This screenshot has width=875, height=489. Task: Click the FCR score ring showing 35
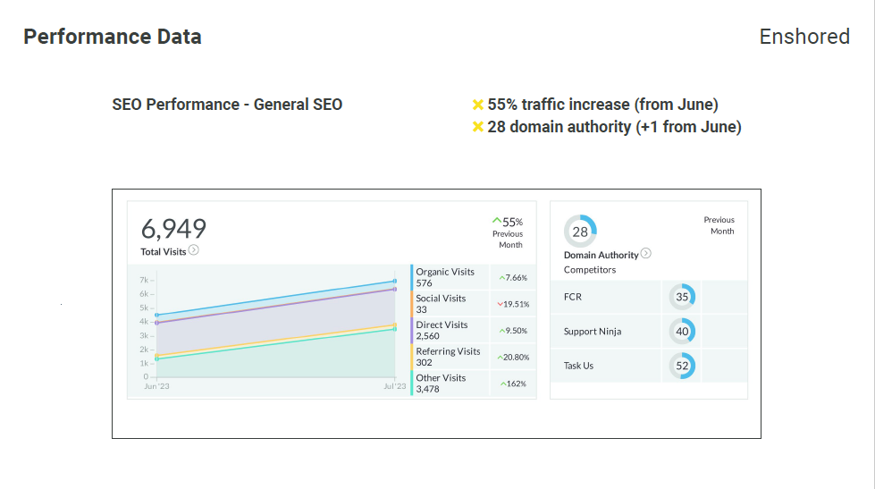(682, 297)
